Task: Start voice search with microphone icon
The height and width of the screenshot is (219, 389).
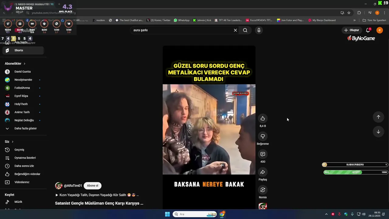Action: (x=259, y=30)
